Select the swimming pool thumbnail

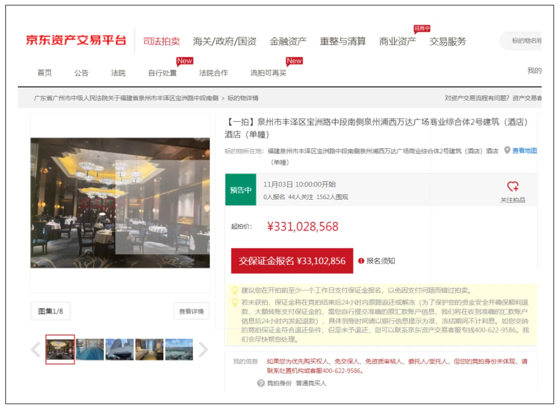[90, 349]
